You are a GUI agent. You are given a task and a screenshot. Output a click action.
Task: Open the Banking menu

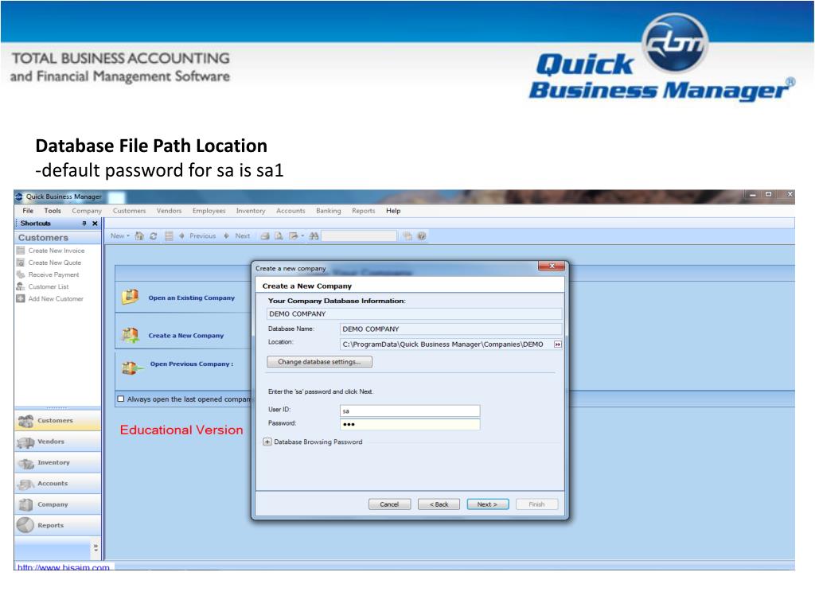pyautogui.click(x=329, y=211)
